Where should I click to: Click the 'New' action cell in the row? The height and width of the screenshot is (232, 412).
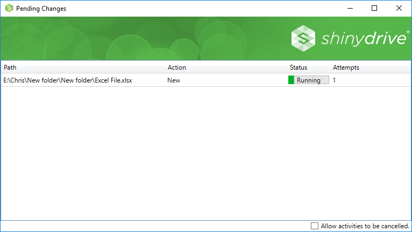(174, 80)
